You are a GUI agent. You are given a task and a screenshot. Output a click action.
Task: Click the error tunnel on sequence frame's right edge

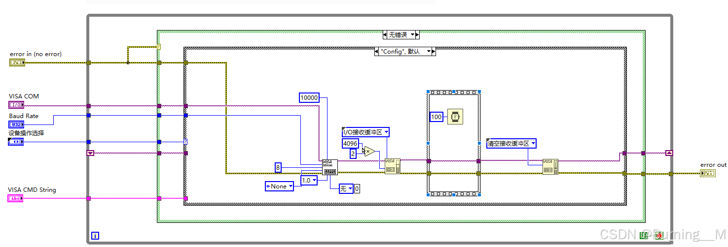(478, 173)
